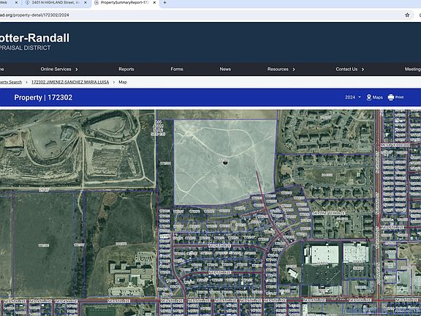Close the 2401 N HIGHLAND Street tab
Viewport: 421px width, 316px height.
coord(86,3)
